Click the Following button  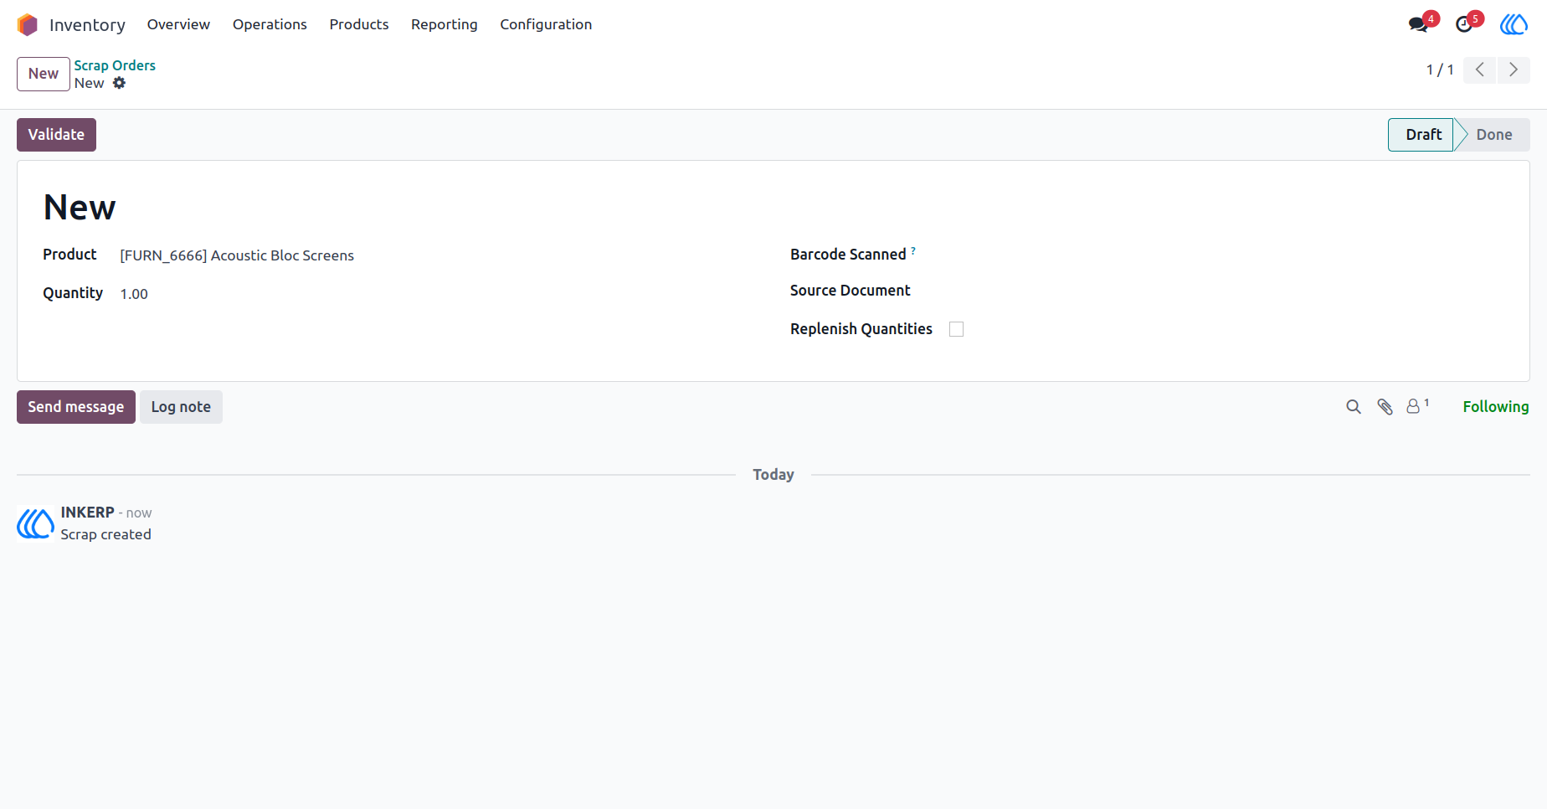[1496, 407]
